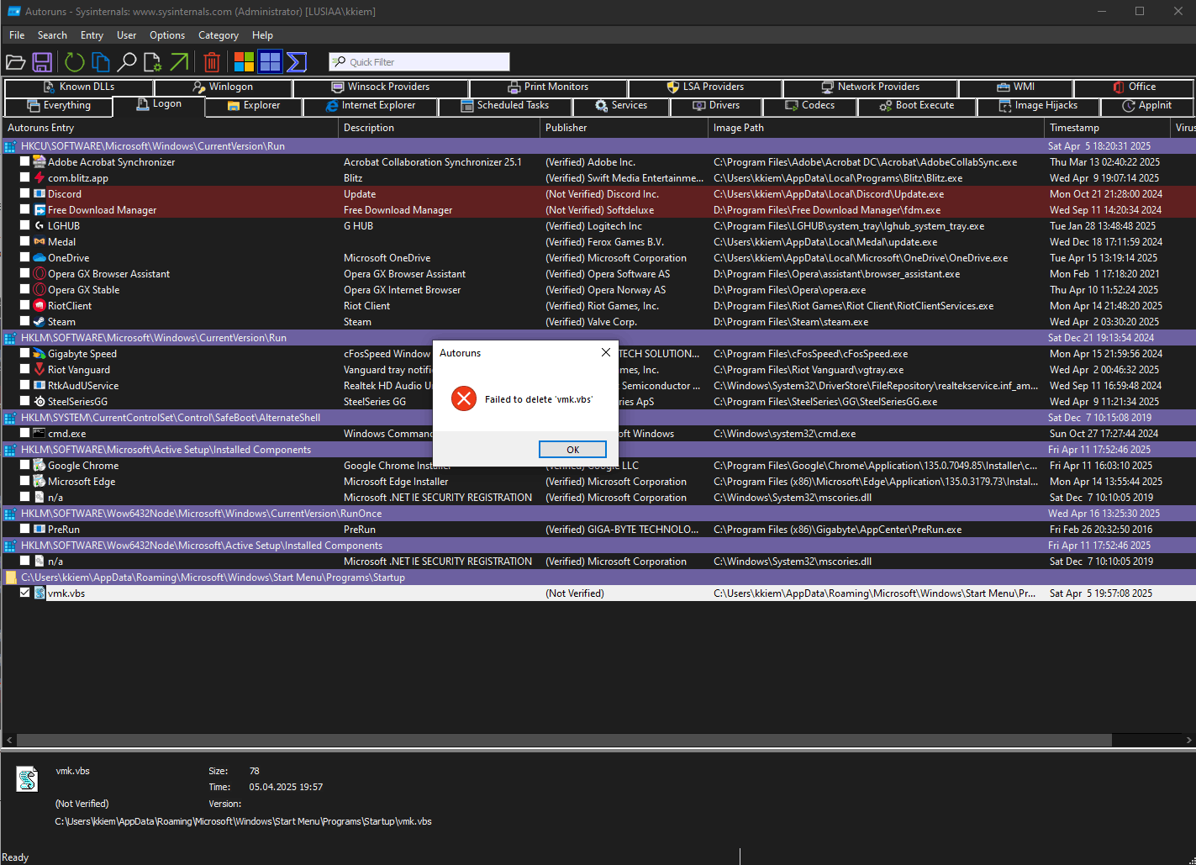The height and width of the screenshot is (865, 1196).
Task: Click the red Delete trash icon
Action: (212, 62)
